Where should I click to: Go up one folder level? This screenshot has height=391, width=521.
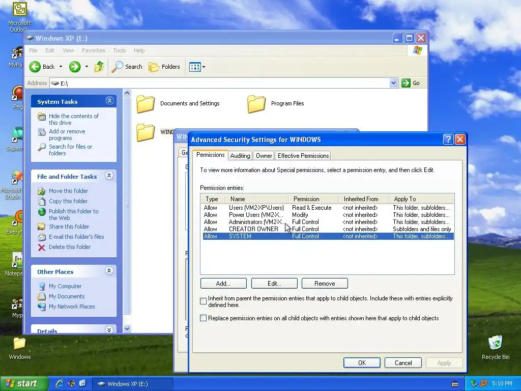[x=99, y=67]
